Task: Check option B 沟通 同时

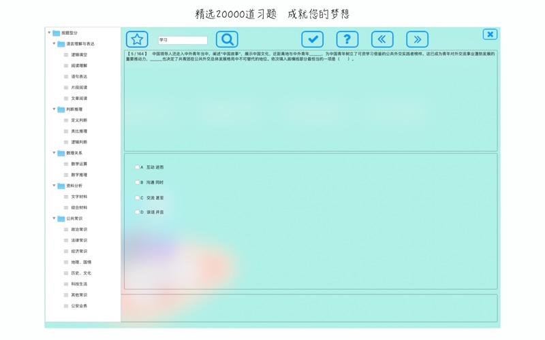Action: (x=137, y=182)
